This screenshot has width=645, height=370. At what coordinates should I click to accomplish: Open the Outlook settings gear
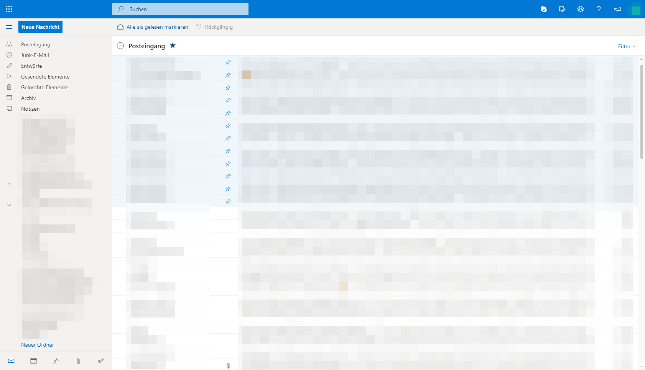580,9
